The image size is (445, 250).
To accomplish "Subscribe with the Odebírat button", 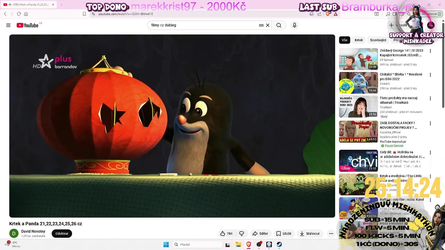I will pos(62,234).
